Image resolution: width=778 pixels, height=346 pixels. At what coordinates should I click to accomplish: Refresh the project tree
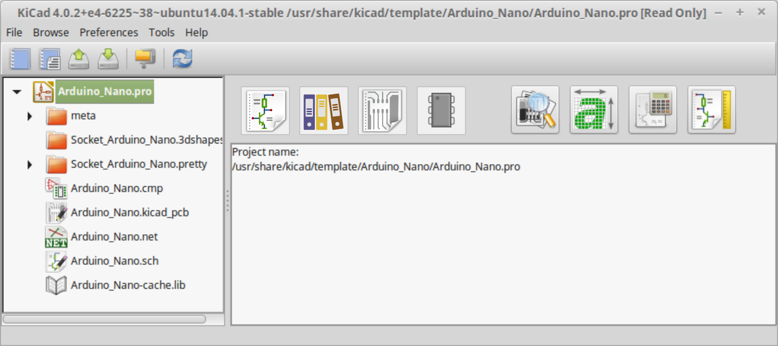182,59
